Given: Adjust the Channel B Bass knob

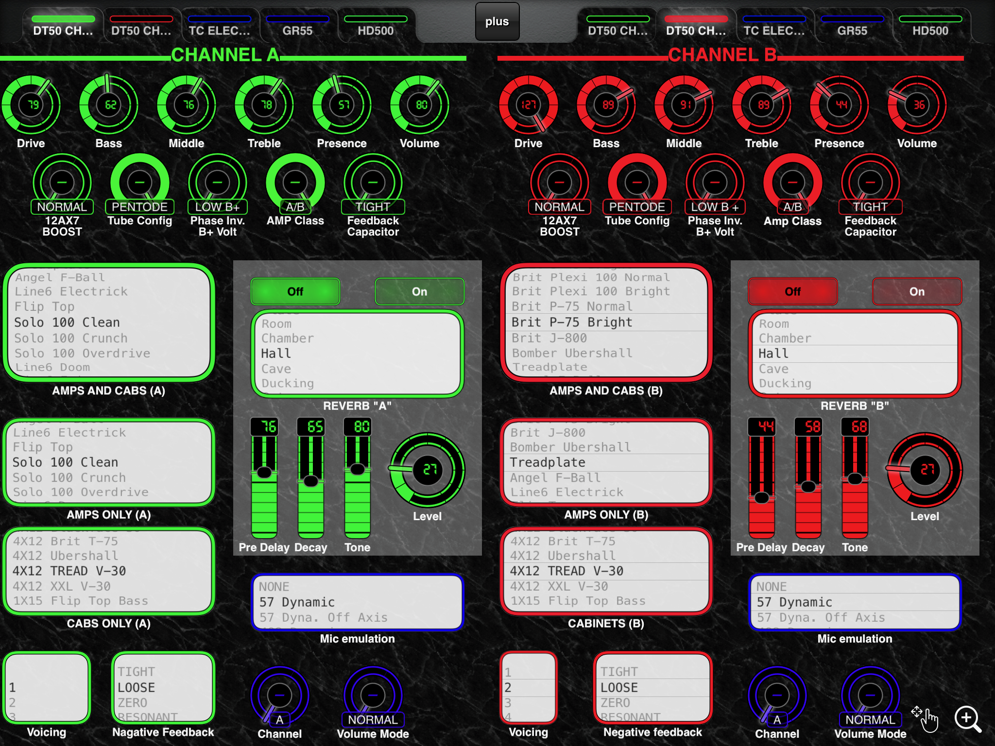Looking at the screenshot, I should tap(606, 104).
